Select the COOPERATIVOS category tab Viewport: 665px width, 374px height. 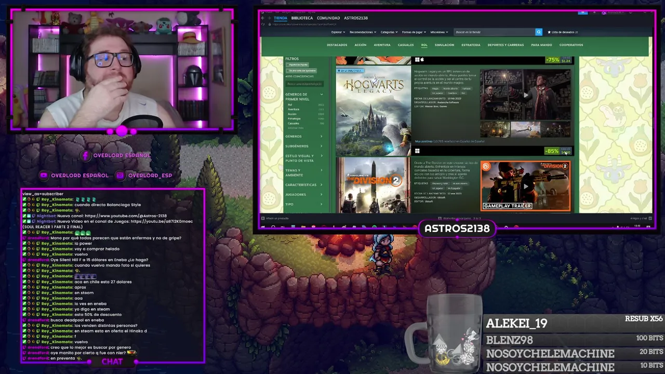(x=571, y=45)
